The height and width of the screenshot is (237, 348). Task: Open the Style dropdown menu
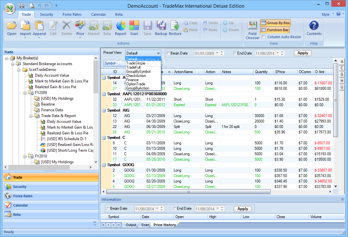click(x=327, y=14)
